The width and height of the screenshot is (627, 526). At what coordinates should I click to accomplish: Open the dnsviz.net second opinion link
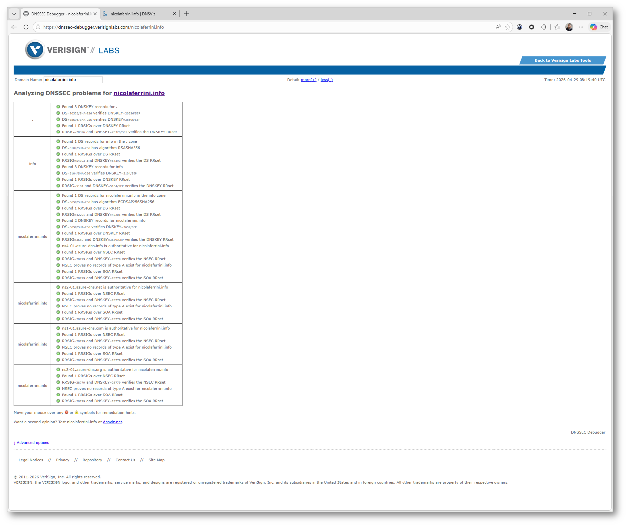tap(112, 422)
